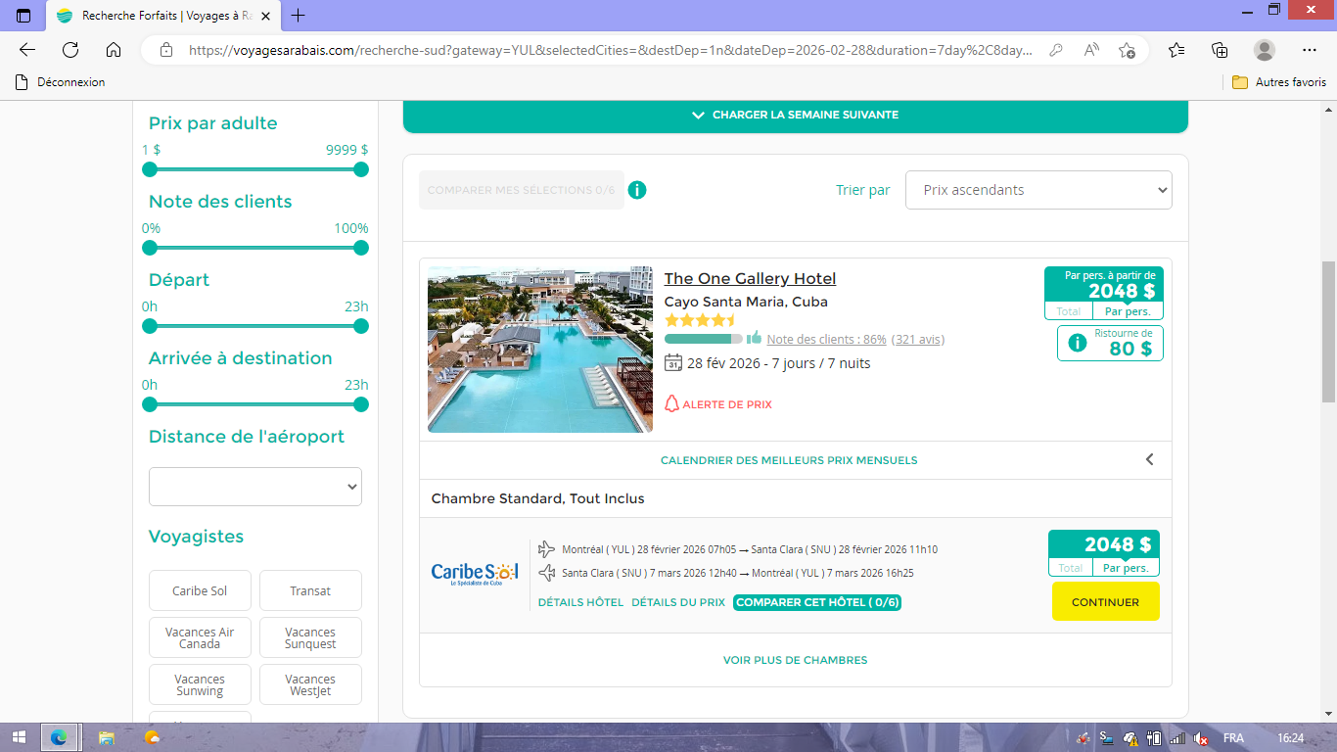This screenshot has width=1337, height=752.
Task: Load next week via Charger la semaine suivante
Action: [x=796, y=115]
